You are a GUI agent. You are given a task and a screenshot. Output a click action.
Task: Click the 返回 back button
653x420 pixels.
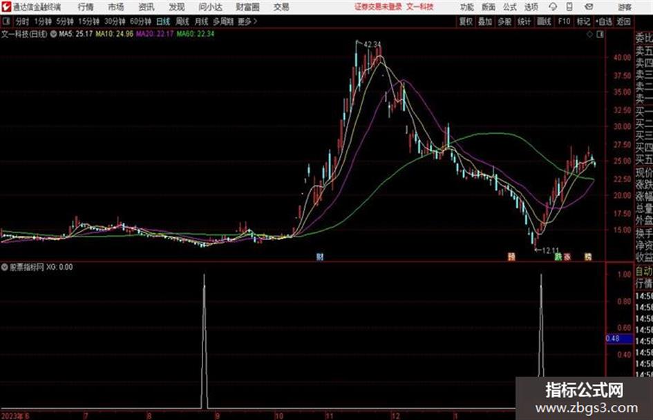coord(623,21)
